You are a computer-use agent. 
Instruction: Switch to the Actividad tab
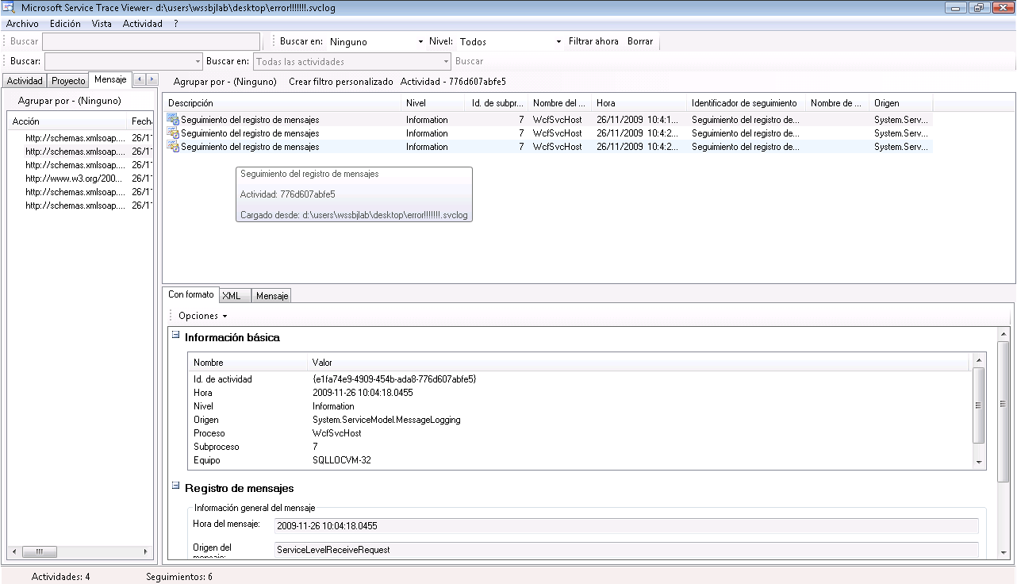pos(25,81)
